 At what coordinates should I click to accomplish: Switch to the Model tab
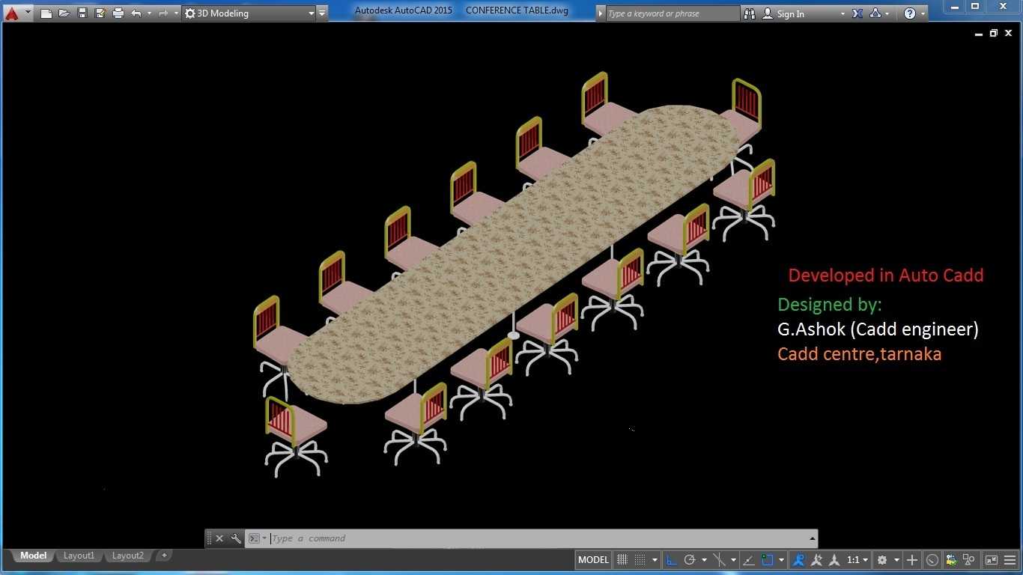coord(33,556)
